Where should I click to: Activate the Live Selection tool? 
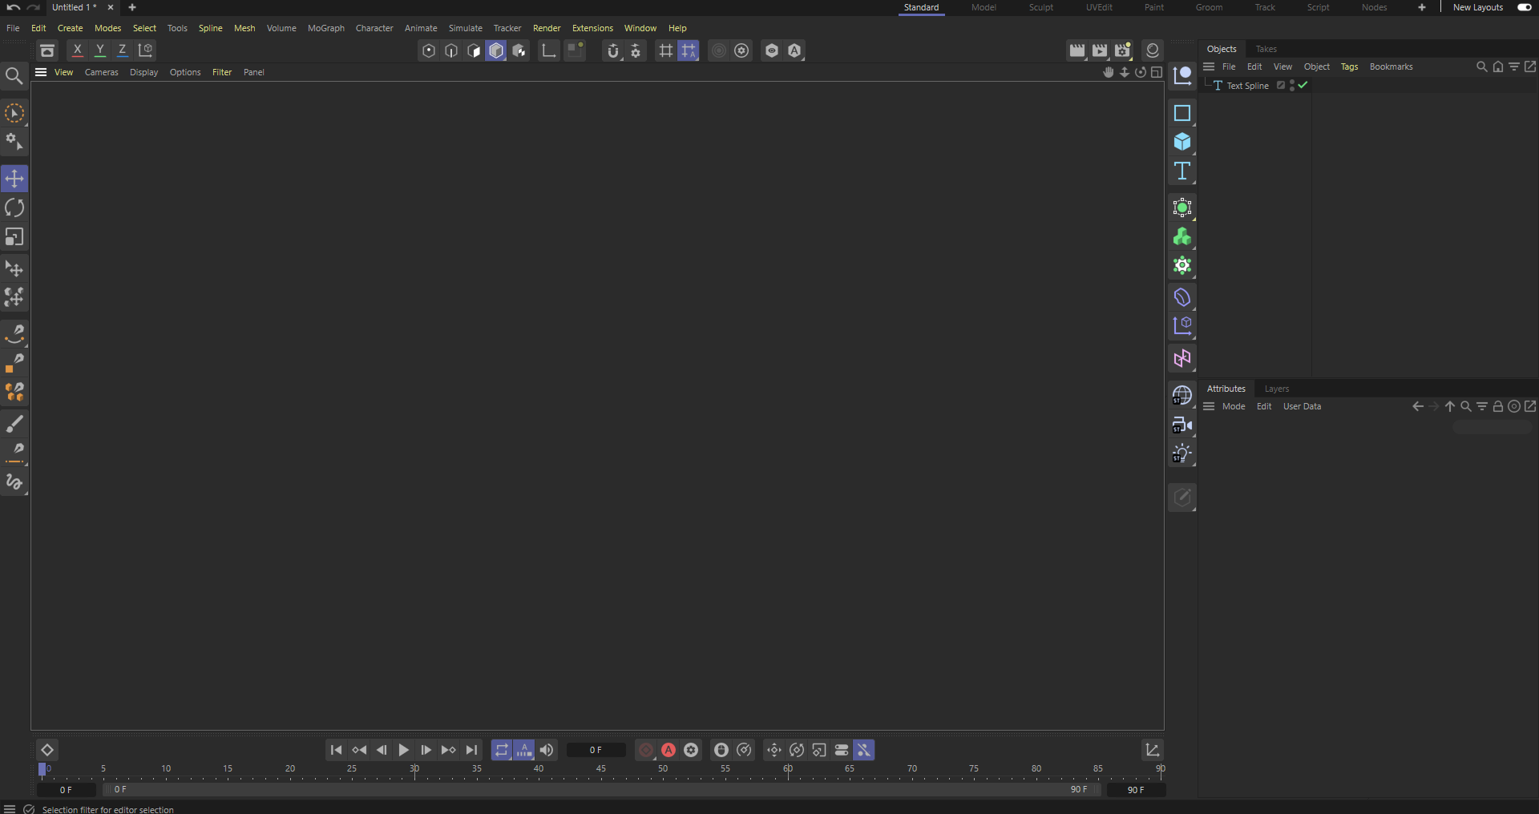(14, 114)
